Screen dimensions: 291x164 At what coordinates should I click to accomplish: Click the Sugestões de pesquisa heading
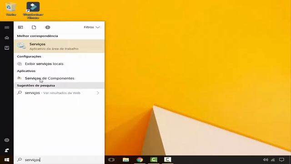pos(36,86)
